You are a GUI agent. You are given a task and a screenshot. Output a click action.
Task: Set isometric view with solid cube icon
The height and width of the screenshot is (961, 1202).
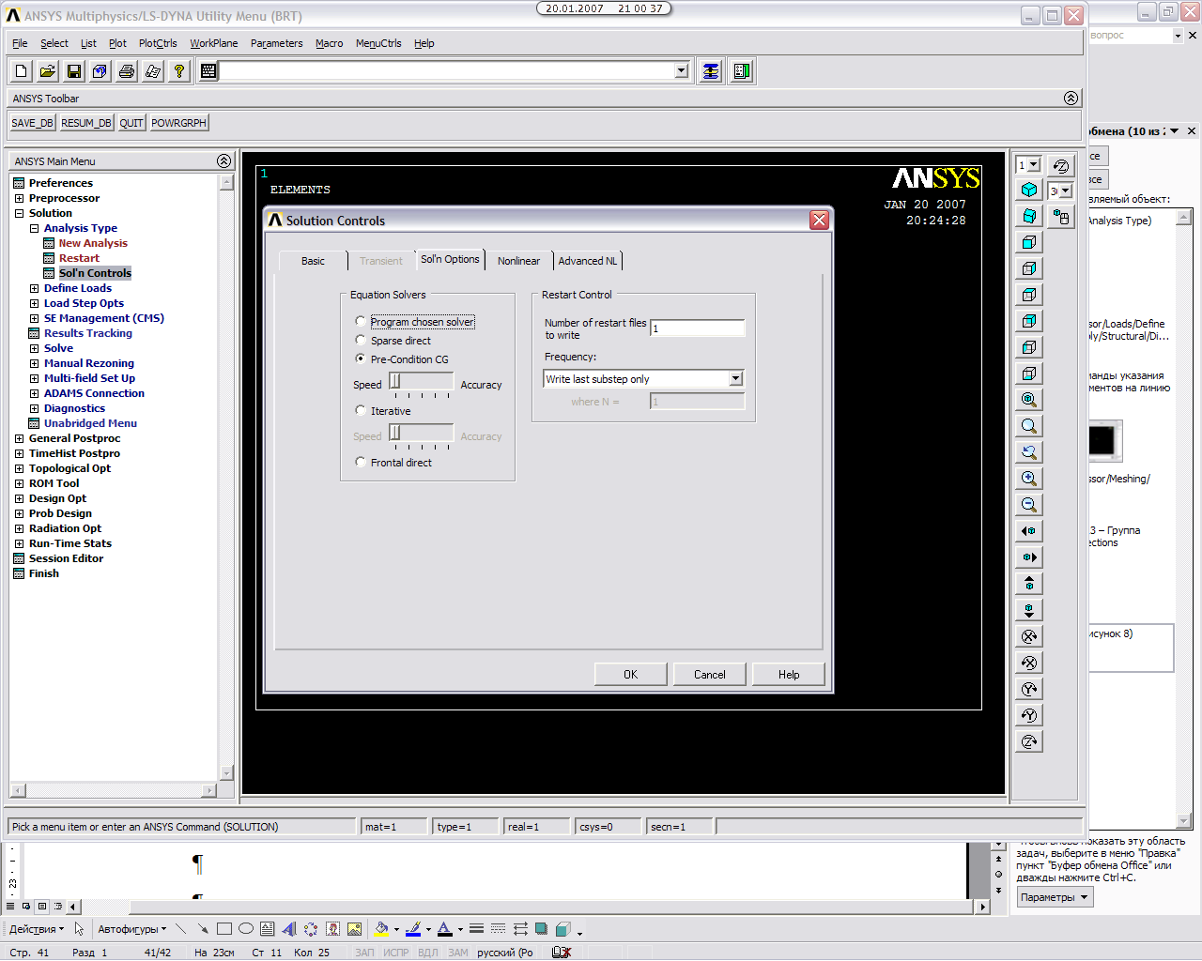pos(1029,190)
